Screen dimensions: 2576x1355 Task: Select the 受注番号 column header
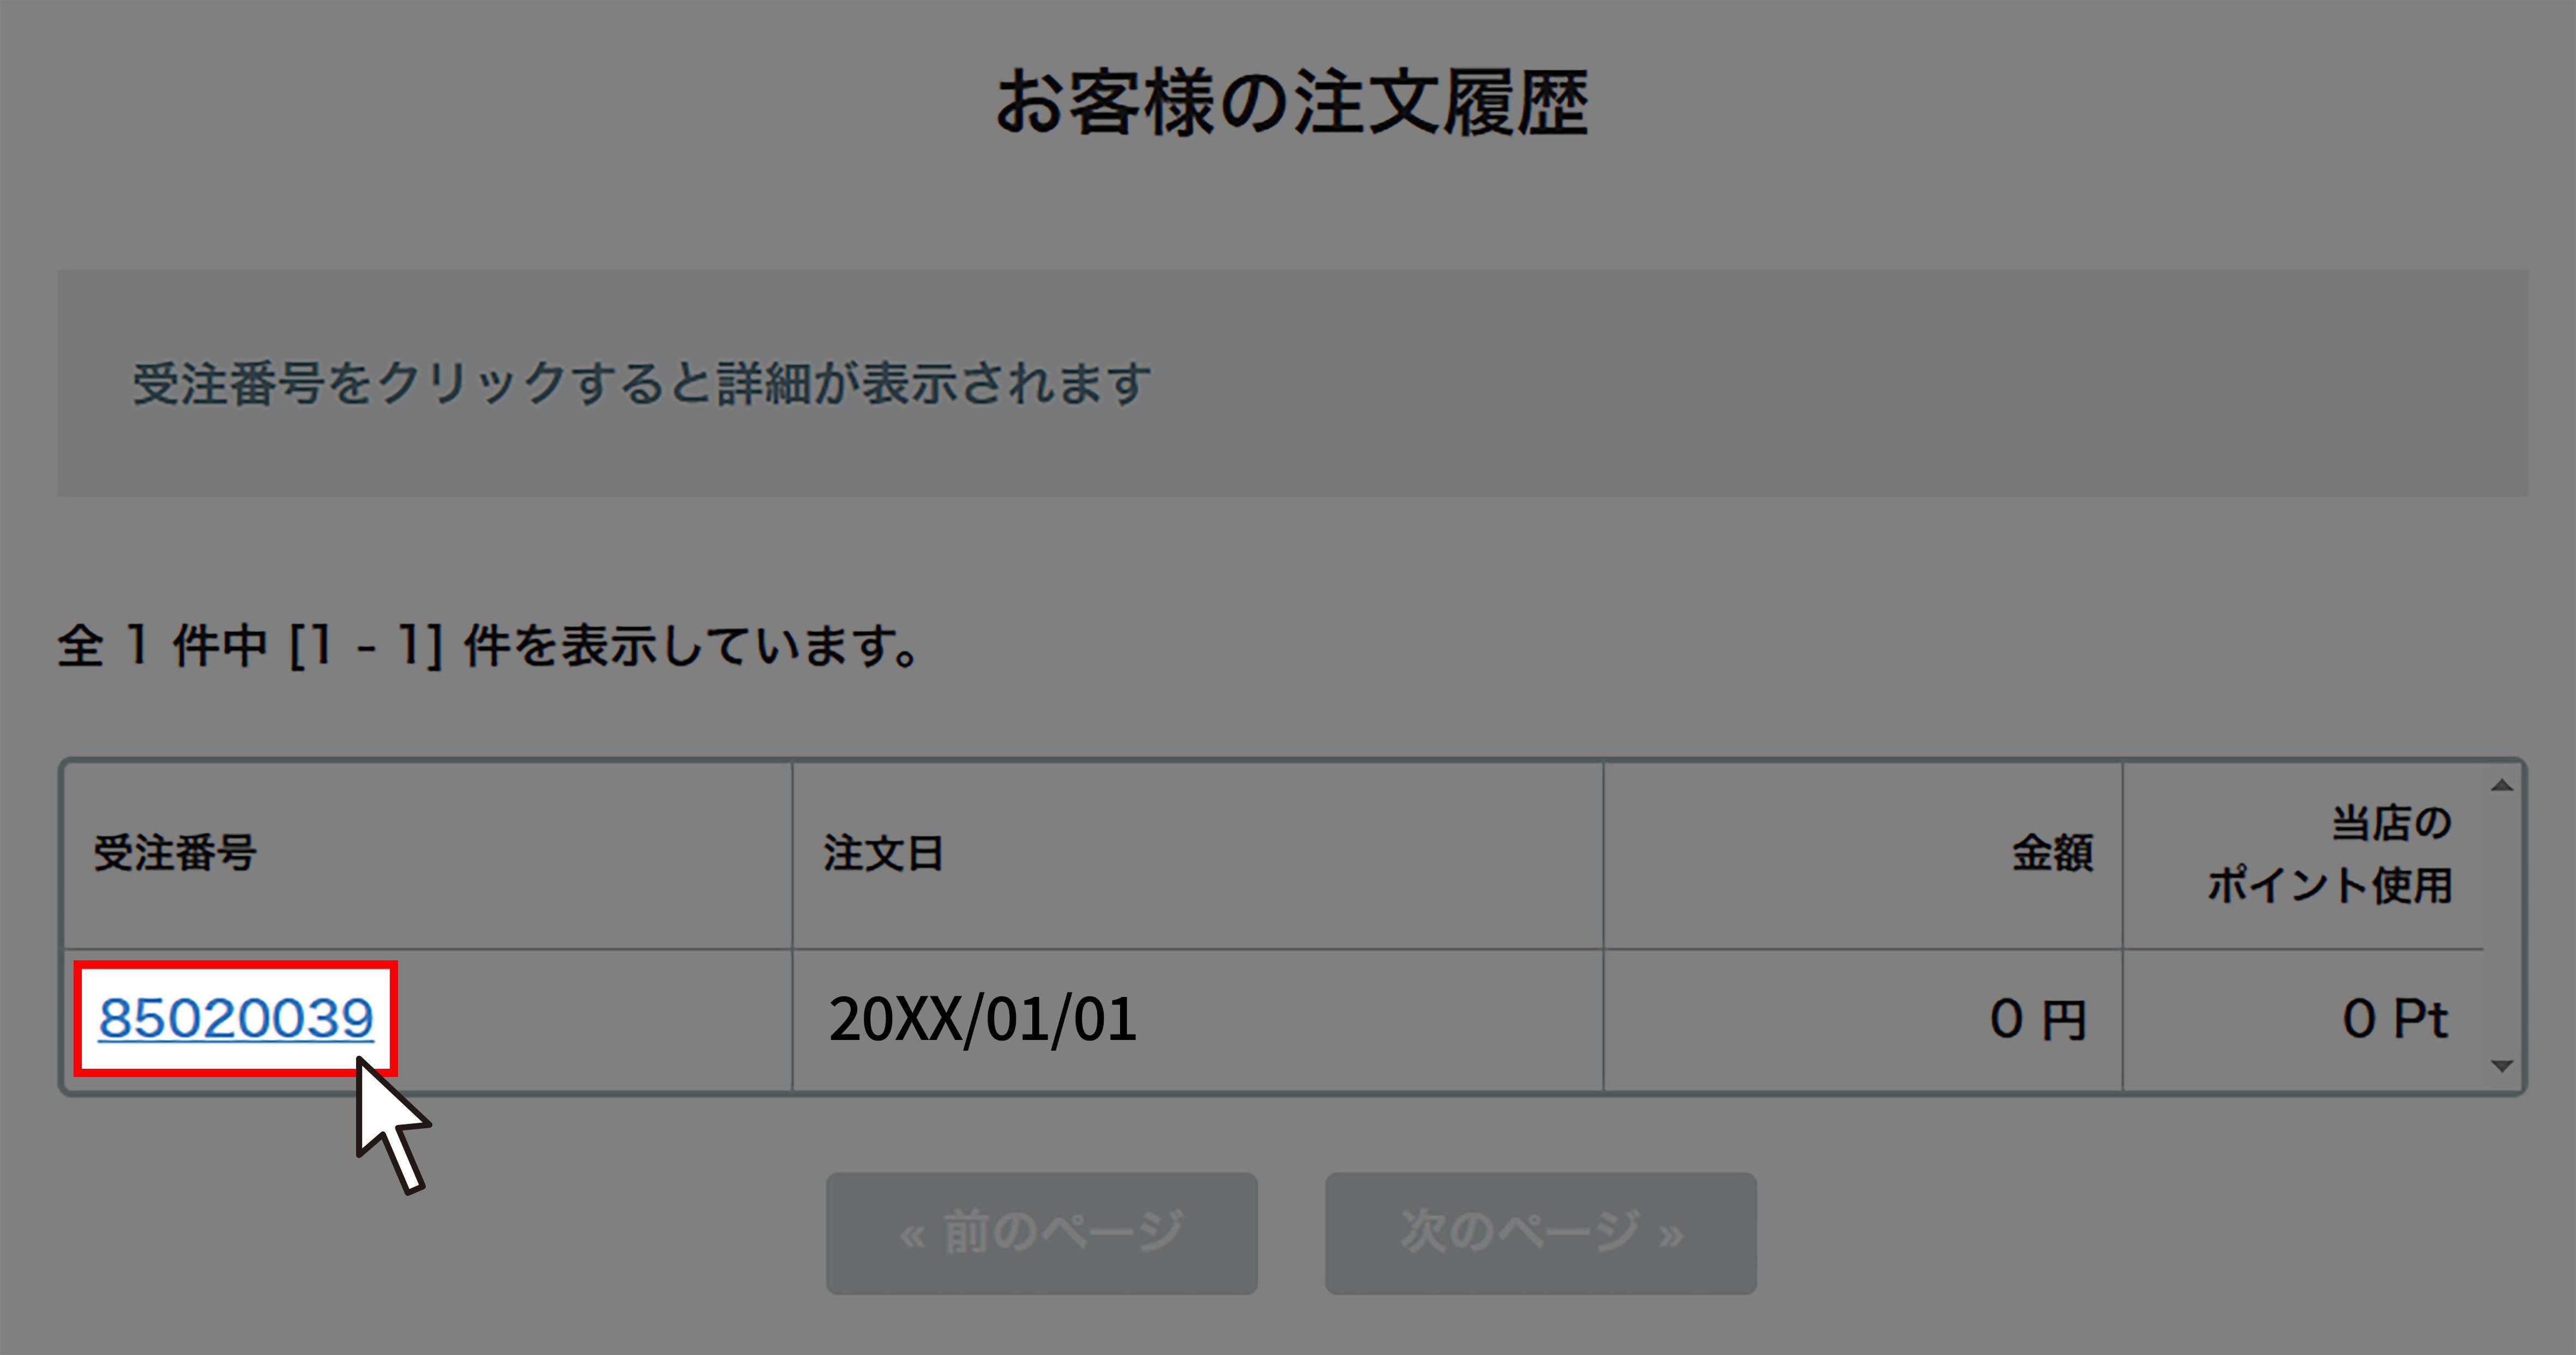[x=175, y=854]
